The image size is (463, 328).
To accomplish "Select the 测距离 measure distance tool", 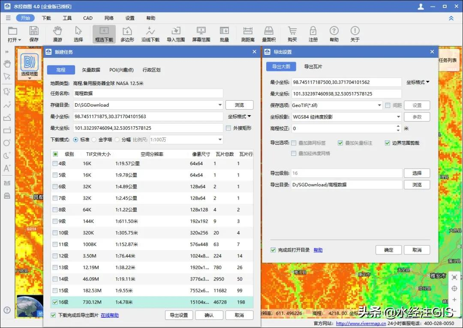I will [x=248, y=34].
